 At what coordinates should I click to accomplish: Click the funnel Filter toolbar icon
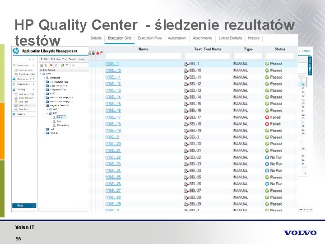[x=66, y=65]
